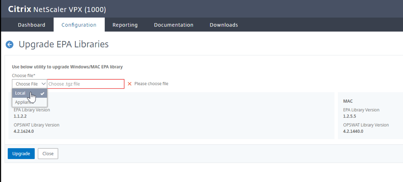
Task: Click the red X error icon
Action: coord(130,84)
